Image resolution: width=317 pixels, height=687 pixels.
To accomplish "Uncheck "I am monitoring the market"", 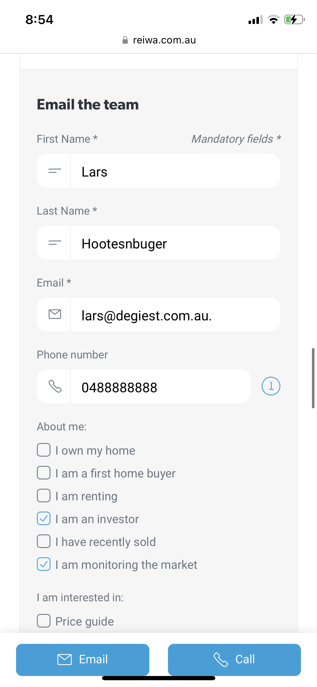I will [x=44, y=564].
